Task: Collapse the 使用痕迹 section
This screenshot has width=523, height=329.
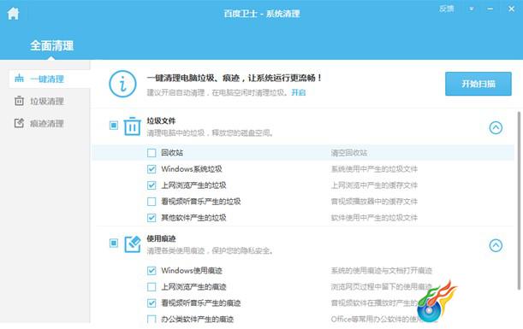Action: tap(496, 245)
